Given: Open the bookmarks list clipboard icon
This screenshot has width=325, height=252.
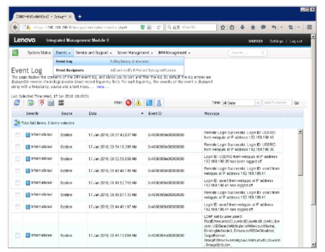Looking at the screenshot, I should 232,27.
